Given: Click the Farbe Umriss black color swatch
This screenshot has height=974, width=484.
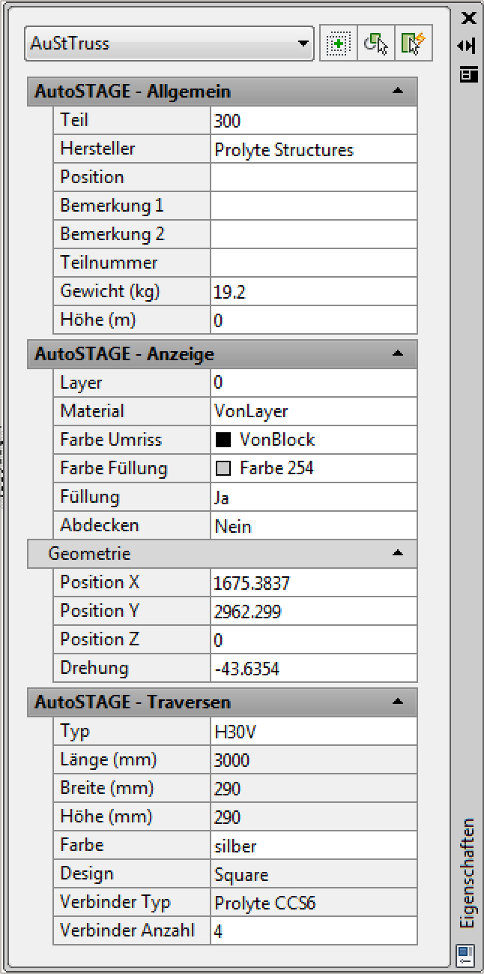Looking at the screenshot, I should (x=223, y=440).
